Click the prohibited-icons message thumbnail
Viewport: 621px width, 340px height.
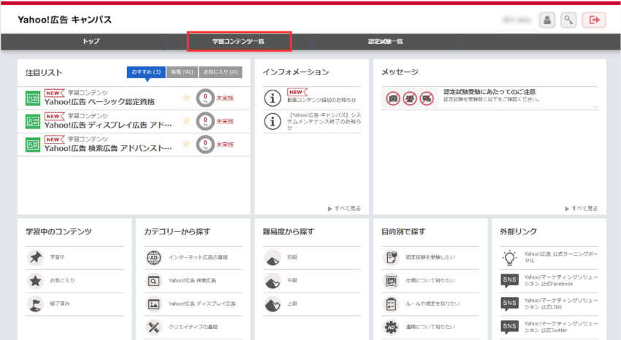click(410, 98)
